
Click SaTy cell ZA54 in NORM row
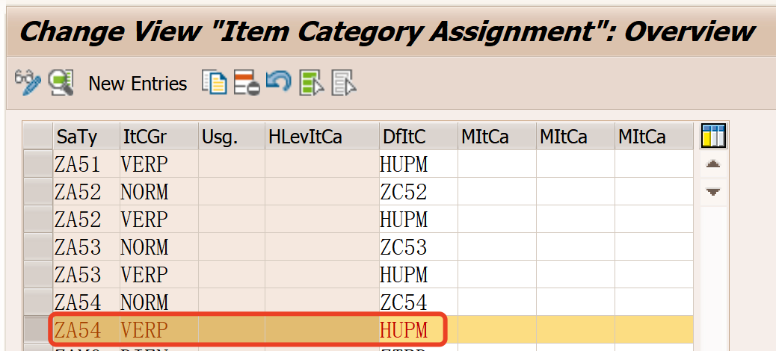[86, 302]
